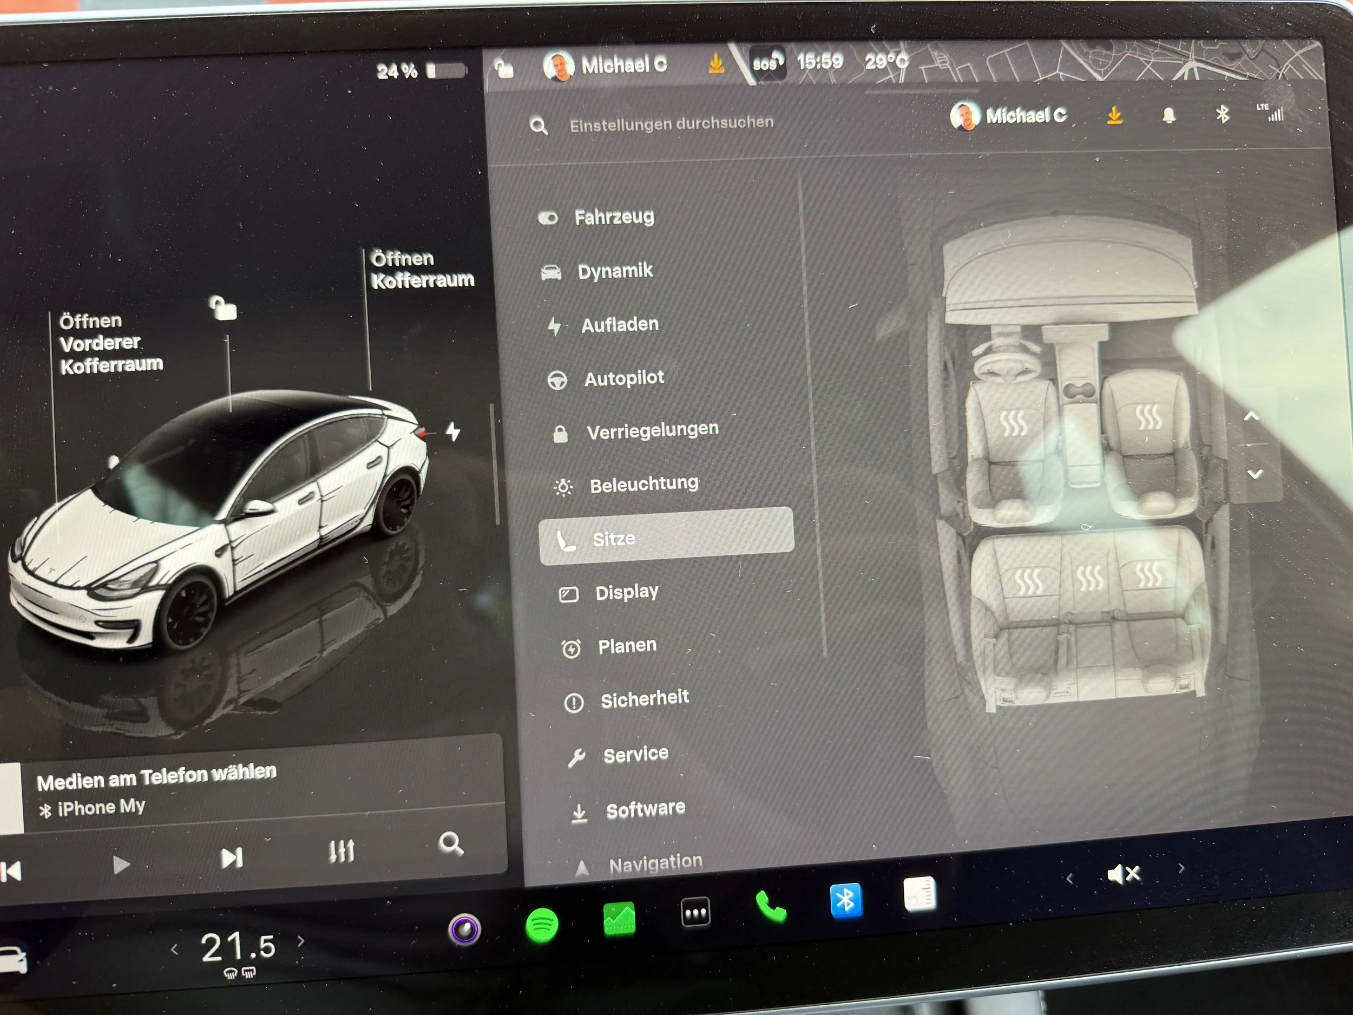Open the Aufladen settings menu
Viewport: 1353px width, 1015px height.
[602, 324]
